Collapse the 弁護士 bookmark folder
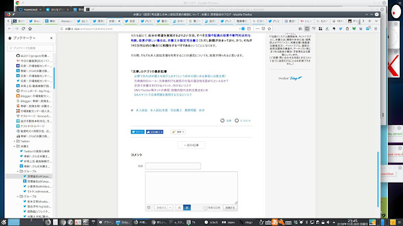403x226 pixels. point(14,146)
